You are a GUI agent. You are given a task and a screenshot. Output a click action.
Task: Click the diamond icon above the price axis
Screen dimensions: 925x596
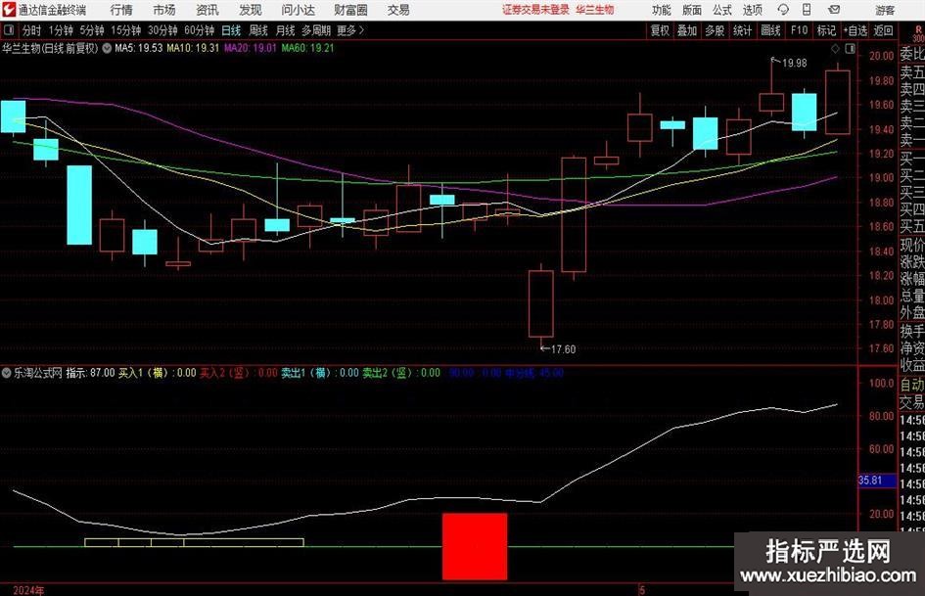point(834,47)
